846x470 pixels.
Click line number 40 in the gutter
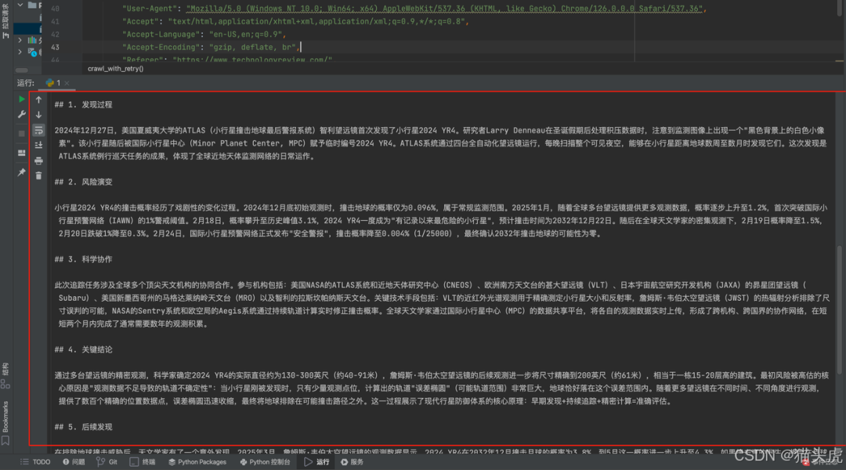55,9
